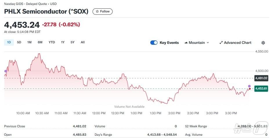Viewport: 271px width, 138px height.
Task: Switch to the 5D time range
Action: [19, 42]
